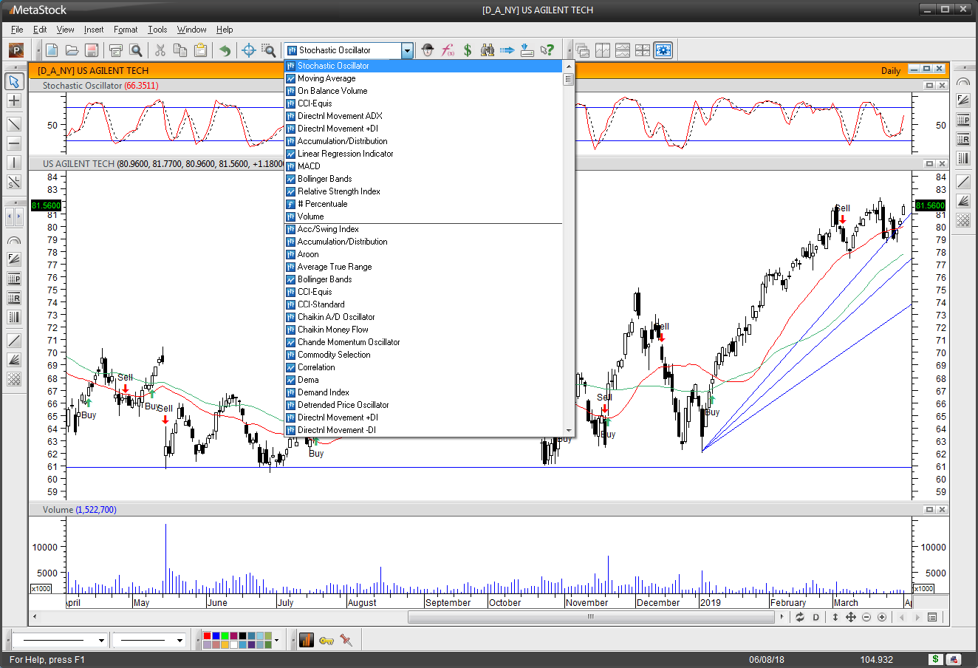
Task: Open the Insert menu
Action: [x=94, y=30]
